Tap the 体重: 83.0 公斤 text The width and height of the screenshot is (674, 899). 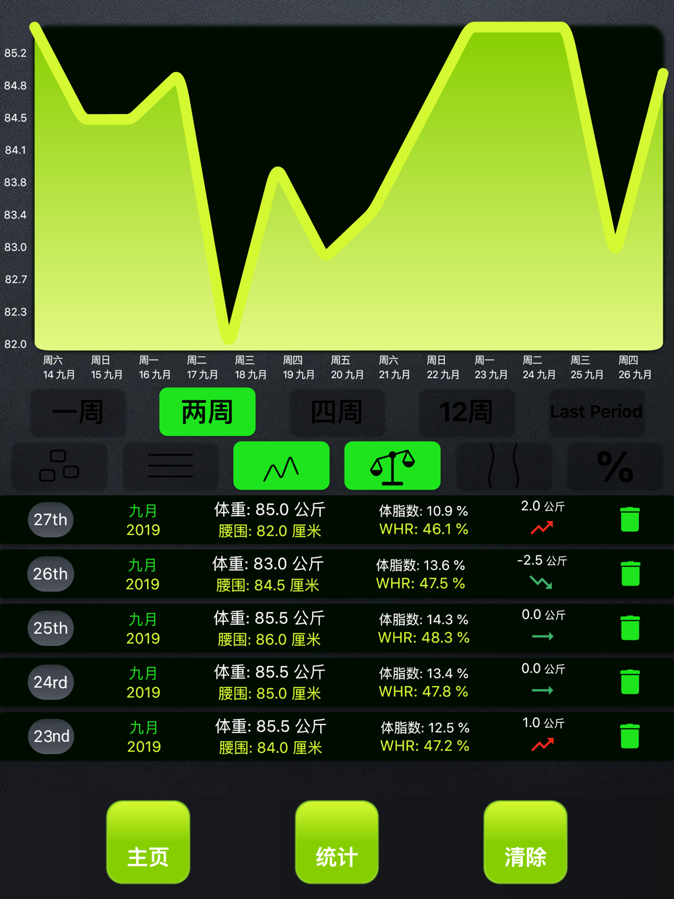(268, 563)
